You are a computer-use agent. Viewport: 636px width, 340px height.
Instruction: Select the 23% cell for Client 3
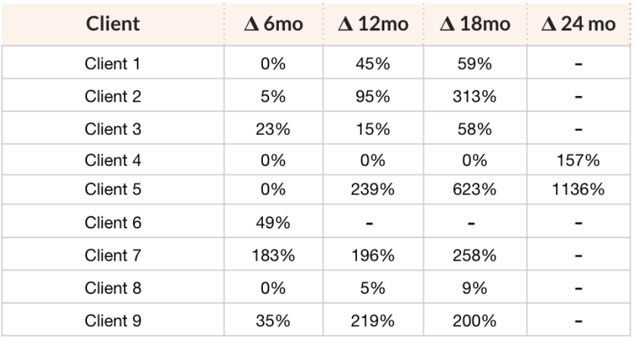click(274, 128)
